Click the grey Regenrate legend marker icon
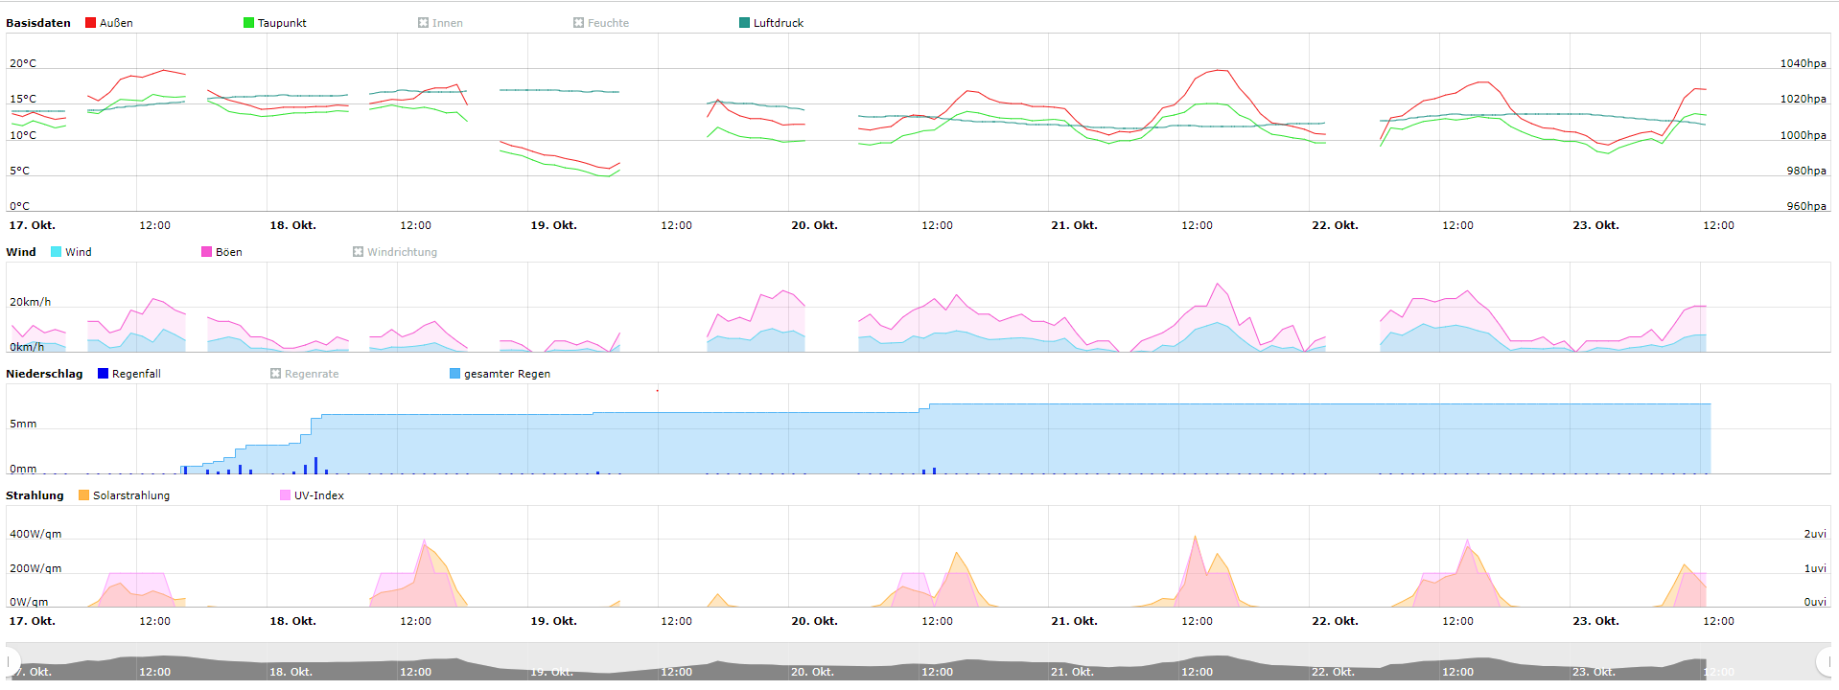 point(275,374)
